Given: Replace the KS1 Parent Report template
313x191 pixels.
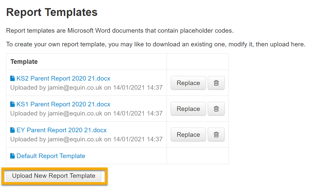Looking at the screenshot, I should (x=188, y=109).
